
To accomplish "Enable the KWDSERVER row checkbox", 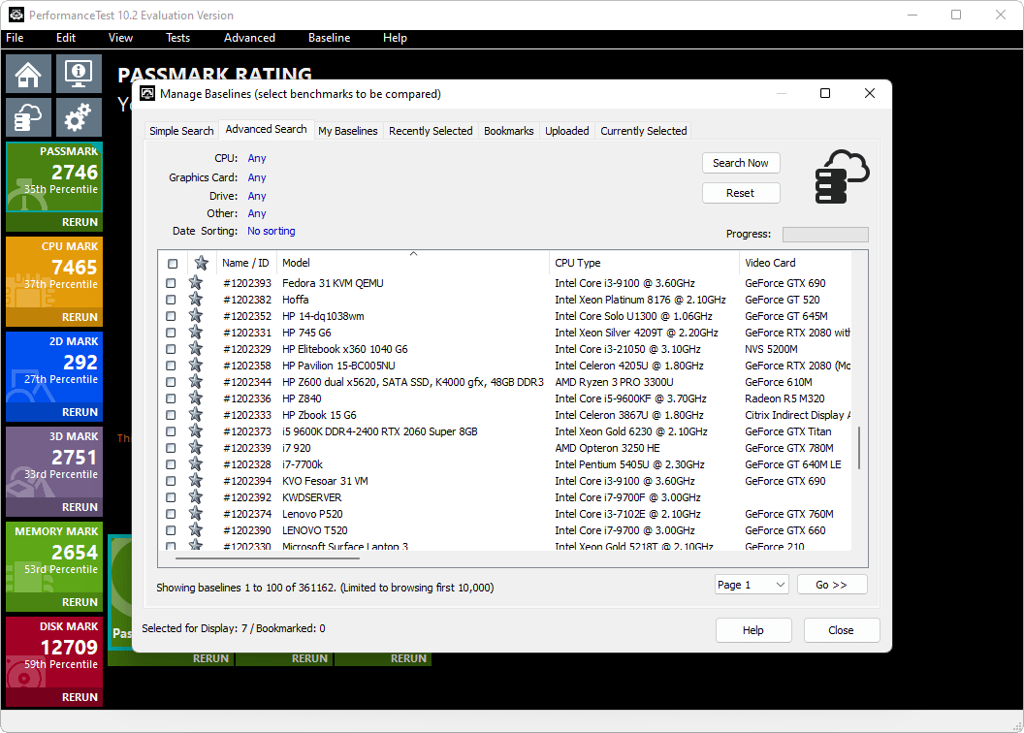I will point(171,497).
